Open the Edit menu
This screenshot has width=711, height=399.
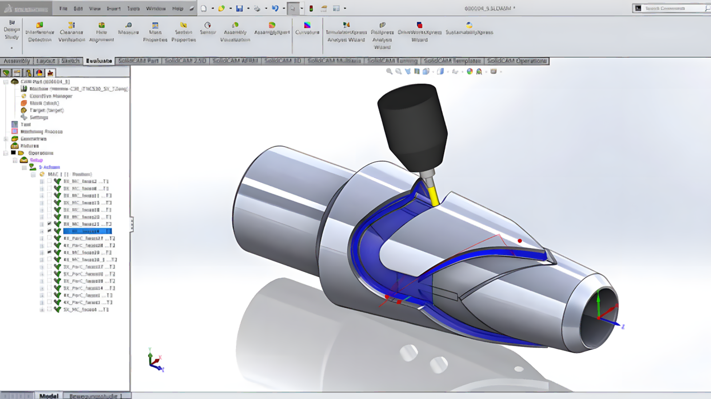click(78, 8)
